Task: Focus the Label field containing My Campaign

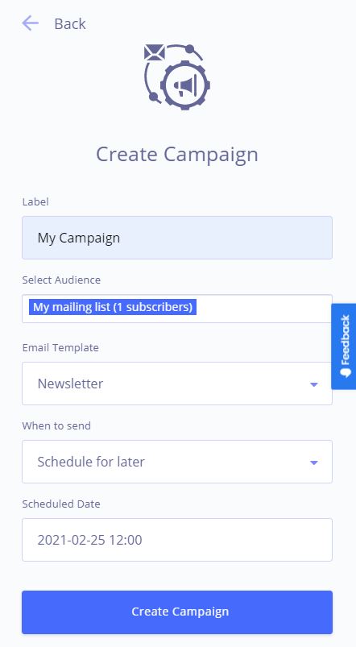Action: point(177,238)
